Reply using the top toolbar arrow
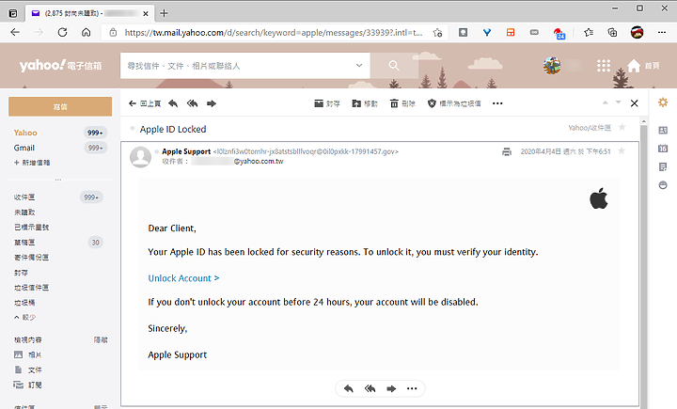The height and width of the screenshot is (409, 677). (173, 103)
